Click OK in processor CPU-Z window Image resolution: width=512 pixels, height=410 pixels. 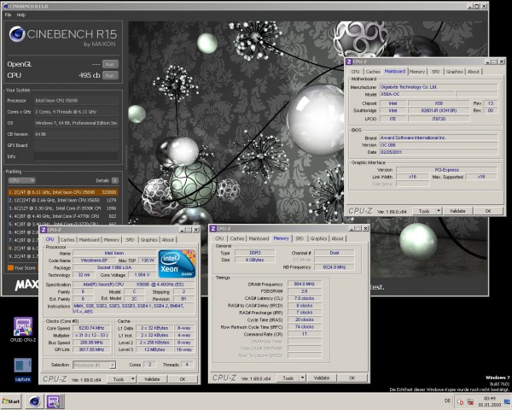[x=183, y=379]
